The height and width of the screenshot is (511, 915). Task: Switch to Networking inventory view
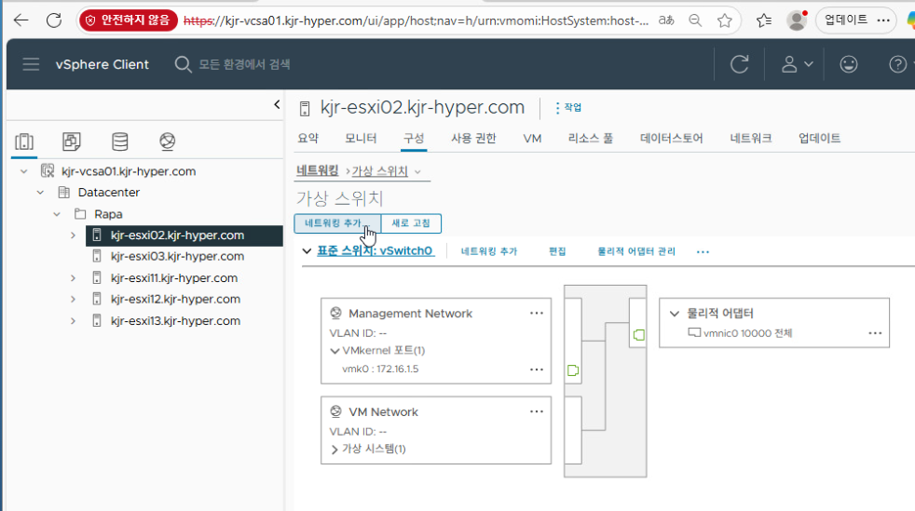coord(168,141)
